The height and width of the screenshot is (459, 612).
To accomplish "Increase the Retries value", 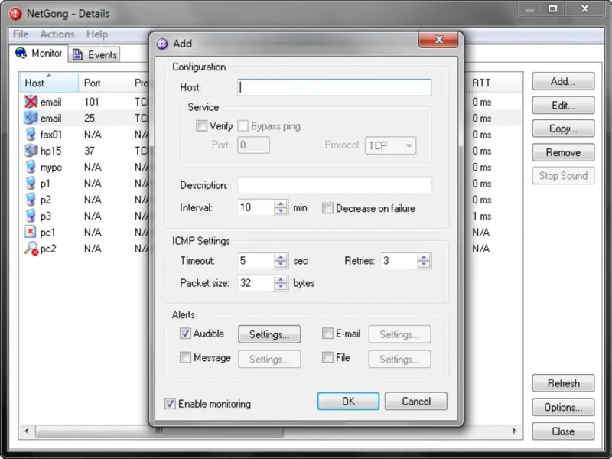I will (424, 257).
